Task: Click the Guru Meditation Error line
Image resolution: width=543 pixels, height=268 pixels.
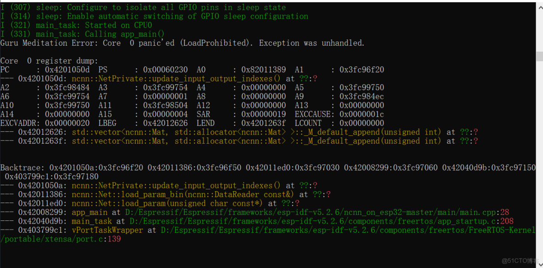Action: (182, 43)
